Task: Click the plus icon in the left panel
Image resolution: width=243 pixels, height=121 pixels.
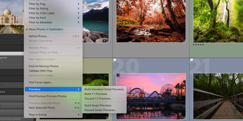Action: tap(2, 62)
